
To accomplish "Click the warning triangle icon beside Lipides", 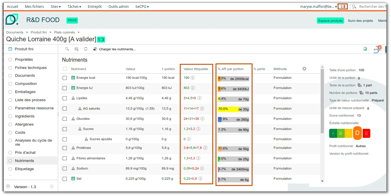I will click(73, 98).
